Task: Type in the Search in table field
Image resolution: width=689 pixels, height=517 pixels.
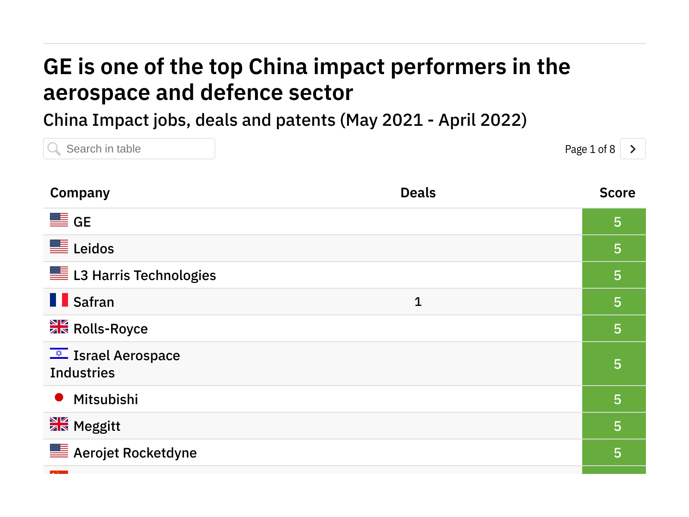Action: (138, 149)
